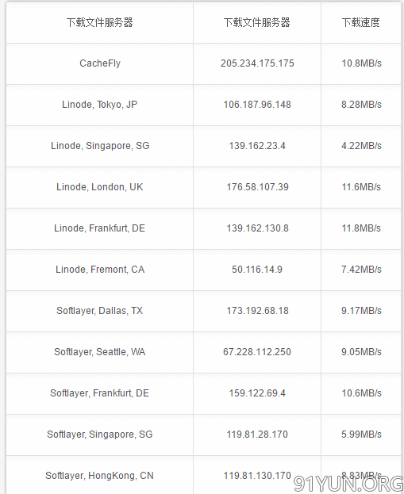Click the 下载速度 column header

pyautogui.click(x=361, y=23)
